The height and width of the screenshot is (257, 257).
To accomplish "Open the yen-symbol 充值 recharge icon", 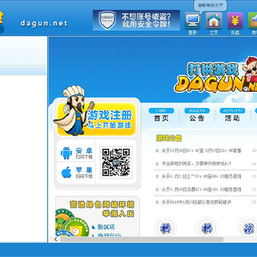I will click(x=235, y=21).
